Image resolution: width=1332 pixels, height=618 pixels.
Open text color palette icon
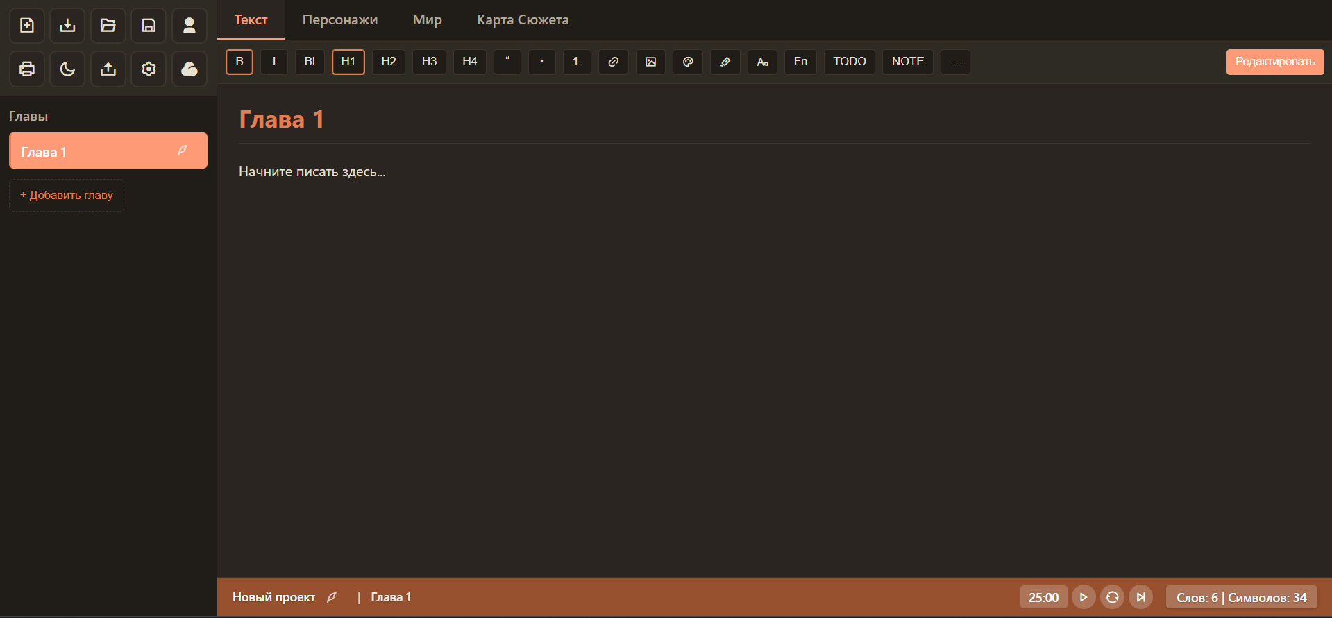[688, 62]
